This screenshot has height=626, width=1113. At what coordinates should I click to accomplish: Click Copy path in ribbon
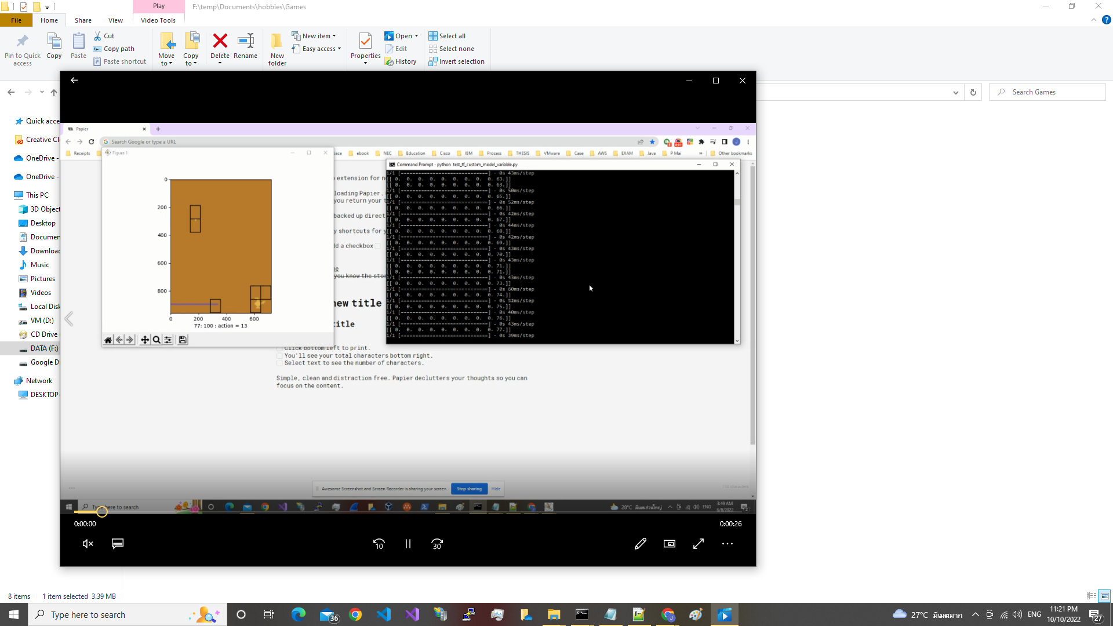point(114,49)
